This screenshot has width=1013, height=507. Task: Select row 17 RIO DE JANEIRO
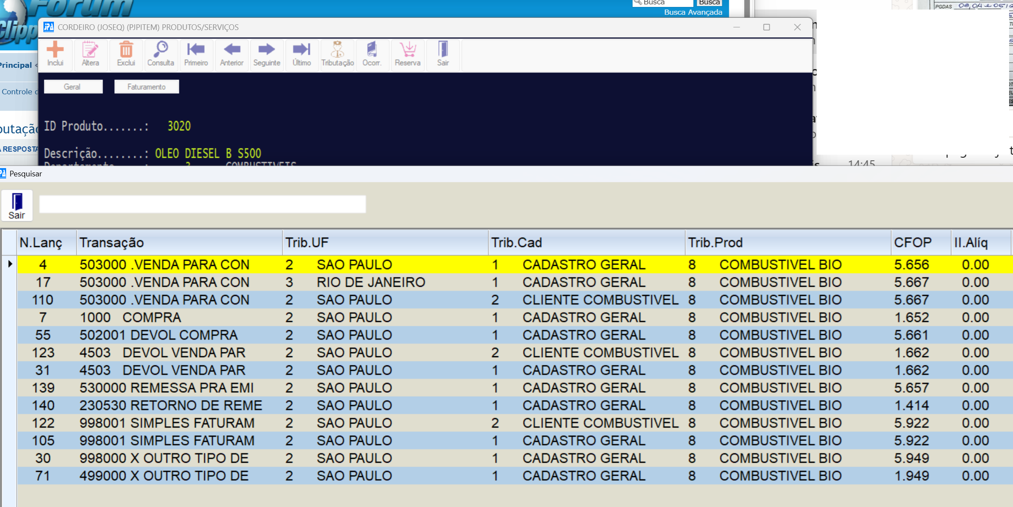(371, 282)
